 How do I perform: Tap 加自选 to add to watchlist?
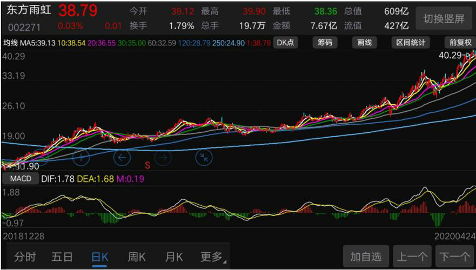pyautogui.click(x=366, y=257)
